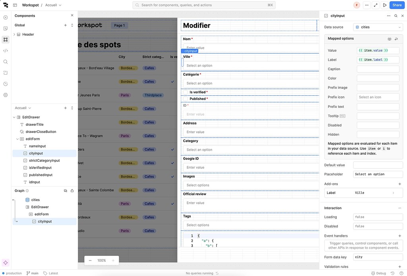Open the Debug panel from the status bar
The width and height of the screenshot is (407, 276).
click(378, 273)
